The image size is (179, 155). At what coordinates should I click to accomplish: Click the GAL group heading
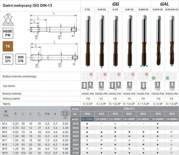tap(164, 4)
